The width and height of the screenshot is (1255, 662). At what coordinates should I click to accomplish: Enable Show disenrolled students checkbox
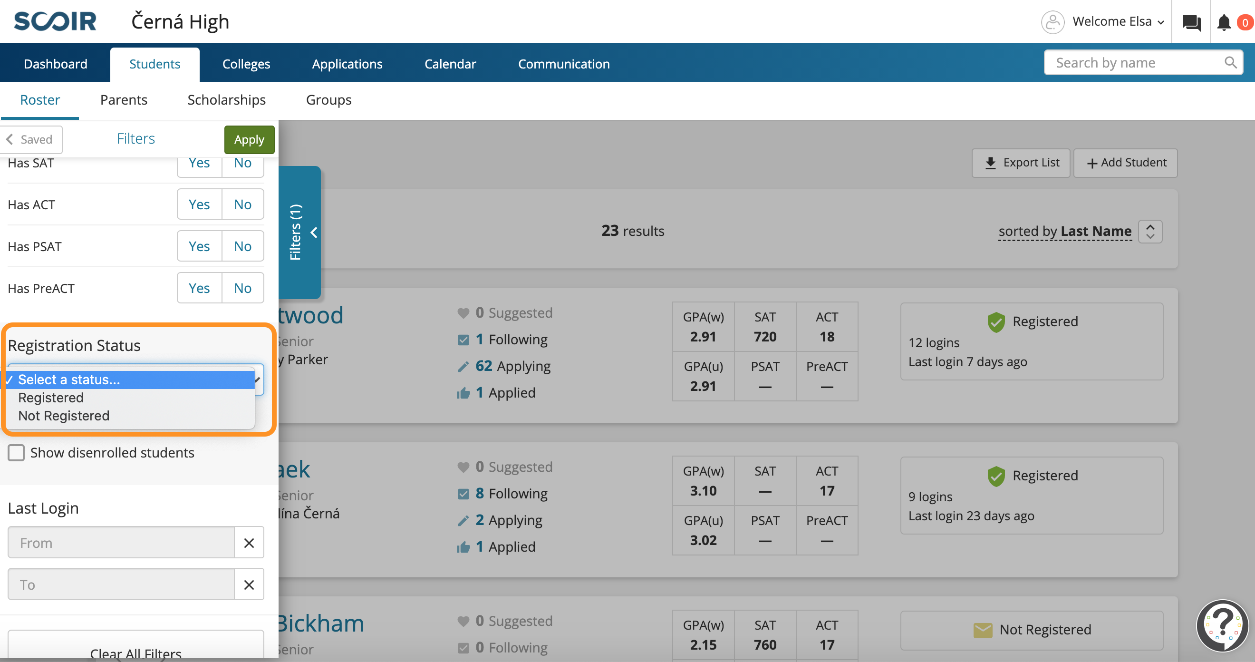click(16, 452)
